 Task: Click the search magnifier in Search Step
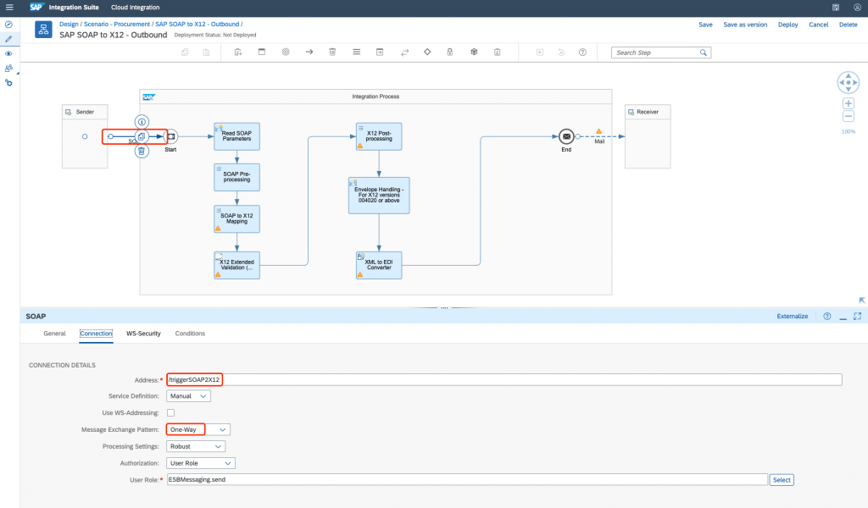703,52
